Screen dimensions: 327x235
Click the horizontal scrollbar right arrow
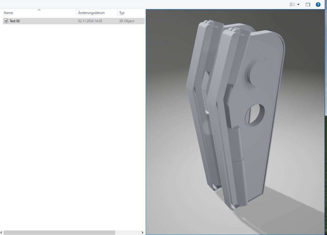[143, 232]
